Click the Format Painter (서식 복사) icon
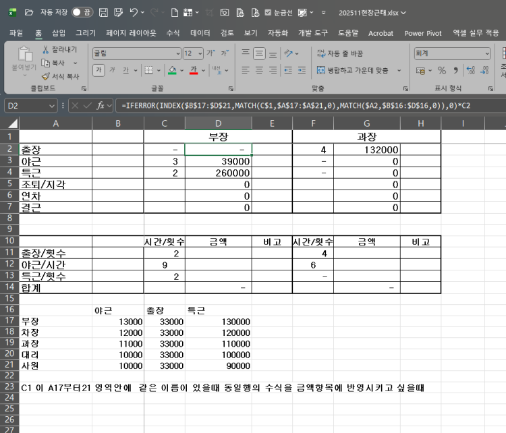This screenshot has height=433, width=506. click(x=46, y=77)
